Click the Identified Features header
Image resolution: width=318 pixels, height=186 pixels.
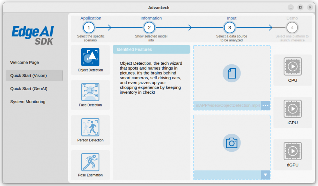click(x=151, y=50)
